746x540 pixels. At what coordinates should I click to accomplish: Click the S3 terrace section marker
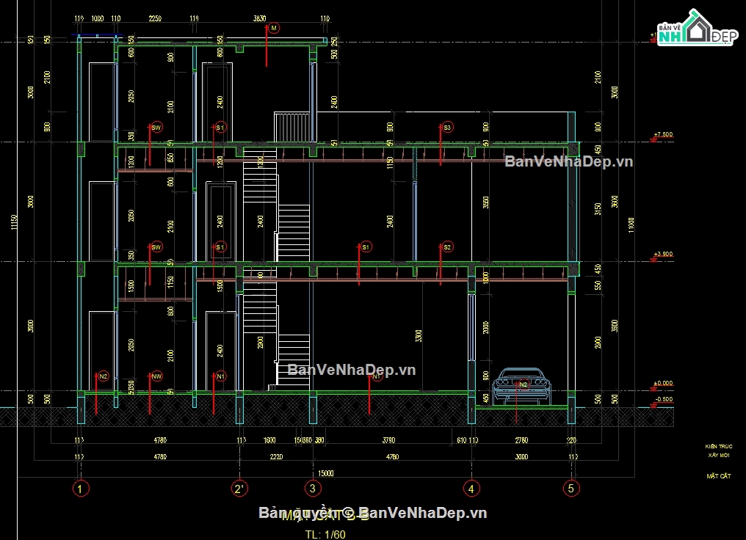446,128
